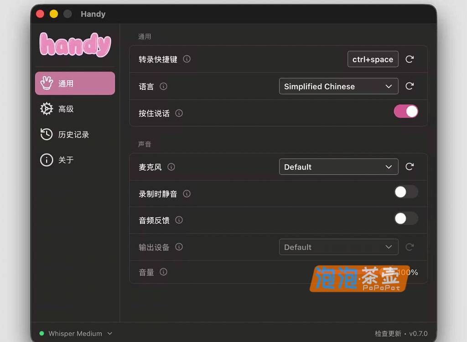
Task: Enable 录制时静音 recording mute
Action: click(405, 192)
